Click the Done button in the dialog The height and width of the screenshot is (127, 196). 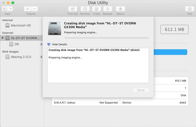tap(141, 90)
